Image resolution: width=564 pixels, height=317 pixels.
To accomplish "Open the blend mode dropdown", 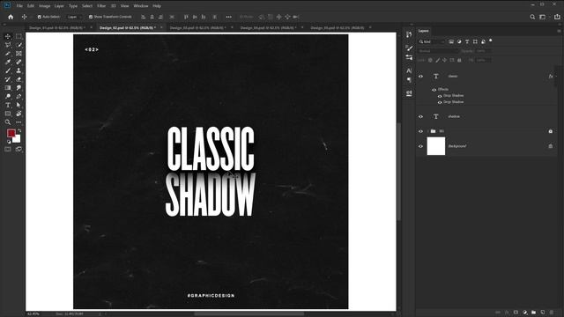I will tap(438, 51).
